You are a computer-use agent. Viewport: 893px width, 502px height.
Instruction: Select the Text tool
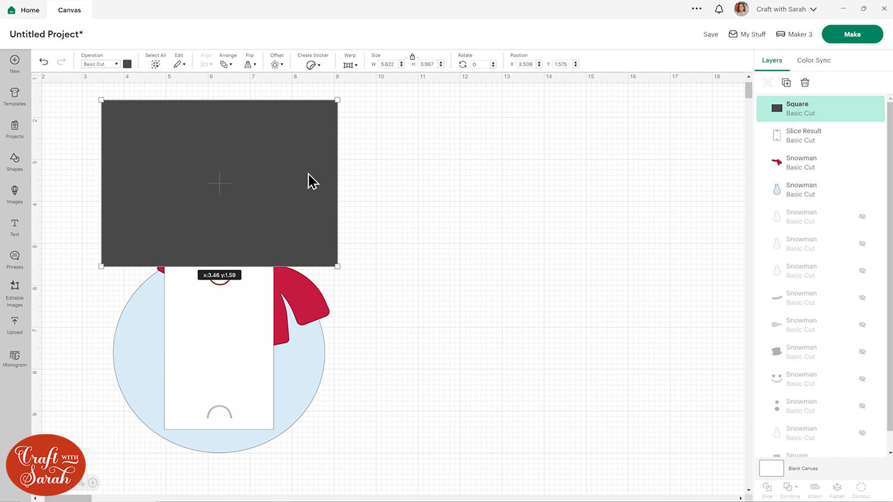[x=15, y=227]
